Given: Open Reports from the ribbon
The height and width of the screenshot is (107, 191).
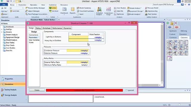Looking at the screenshot, I should (x=73, y=11).
